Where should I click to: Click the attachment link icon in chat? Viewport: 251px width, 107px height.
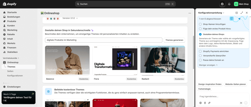(x=209, y=103)
